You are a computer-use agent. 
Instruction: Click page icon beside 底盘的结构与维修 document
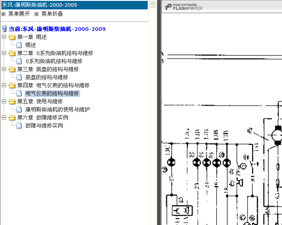pyautogui.click(x=19, y=77)
